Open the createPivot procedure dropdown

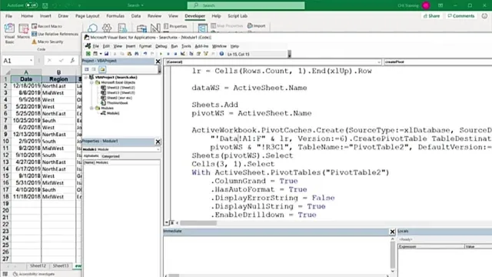click(437, 62)
